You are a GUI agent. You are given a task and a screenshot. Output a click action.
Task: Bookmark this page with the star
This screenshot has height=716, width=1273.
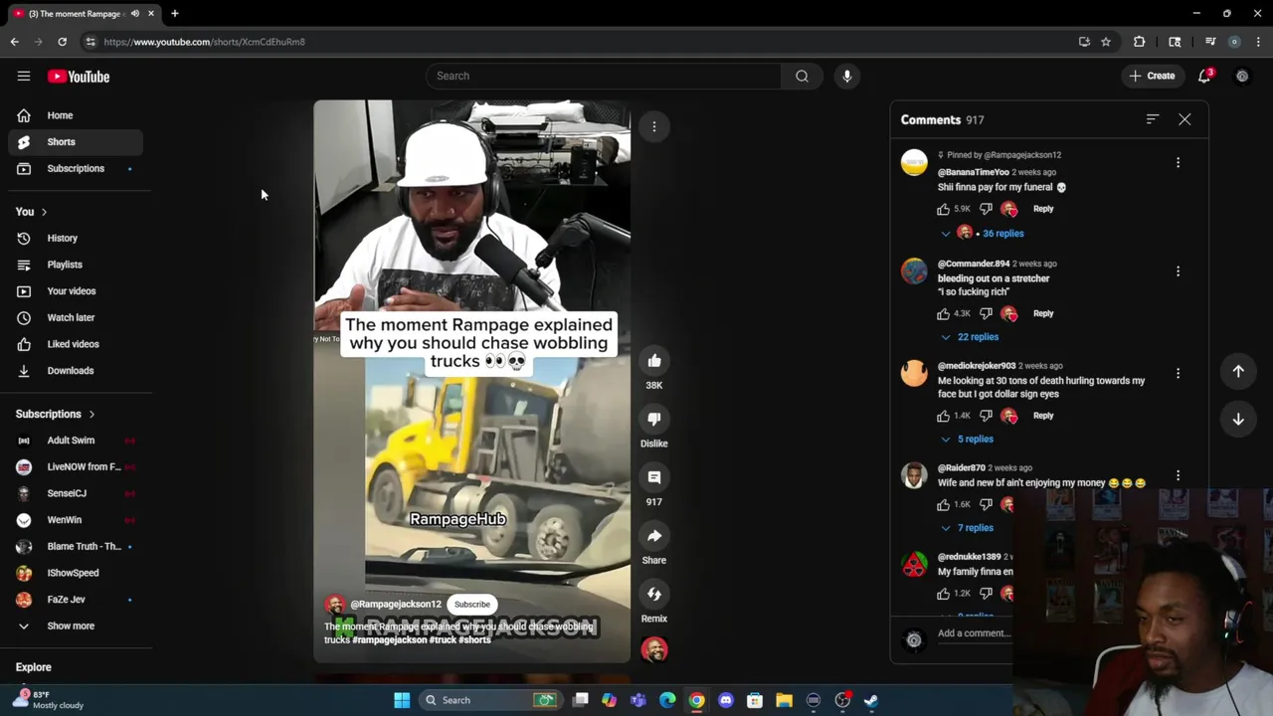[1105, 42]
